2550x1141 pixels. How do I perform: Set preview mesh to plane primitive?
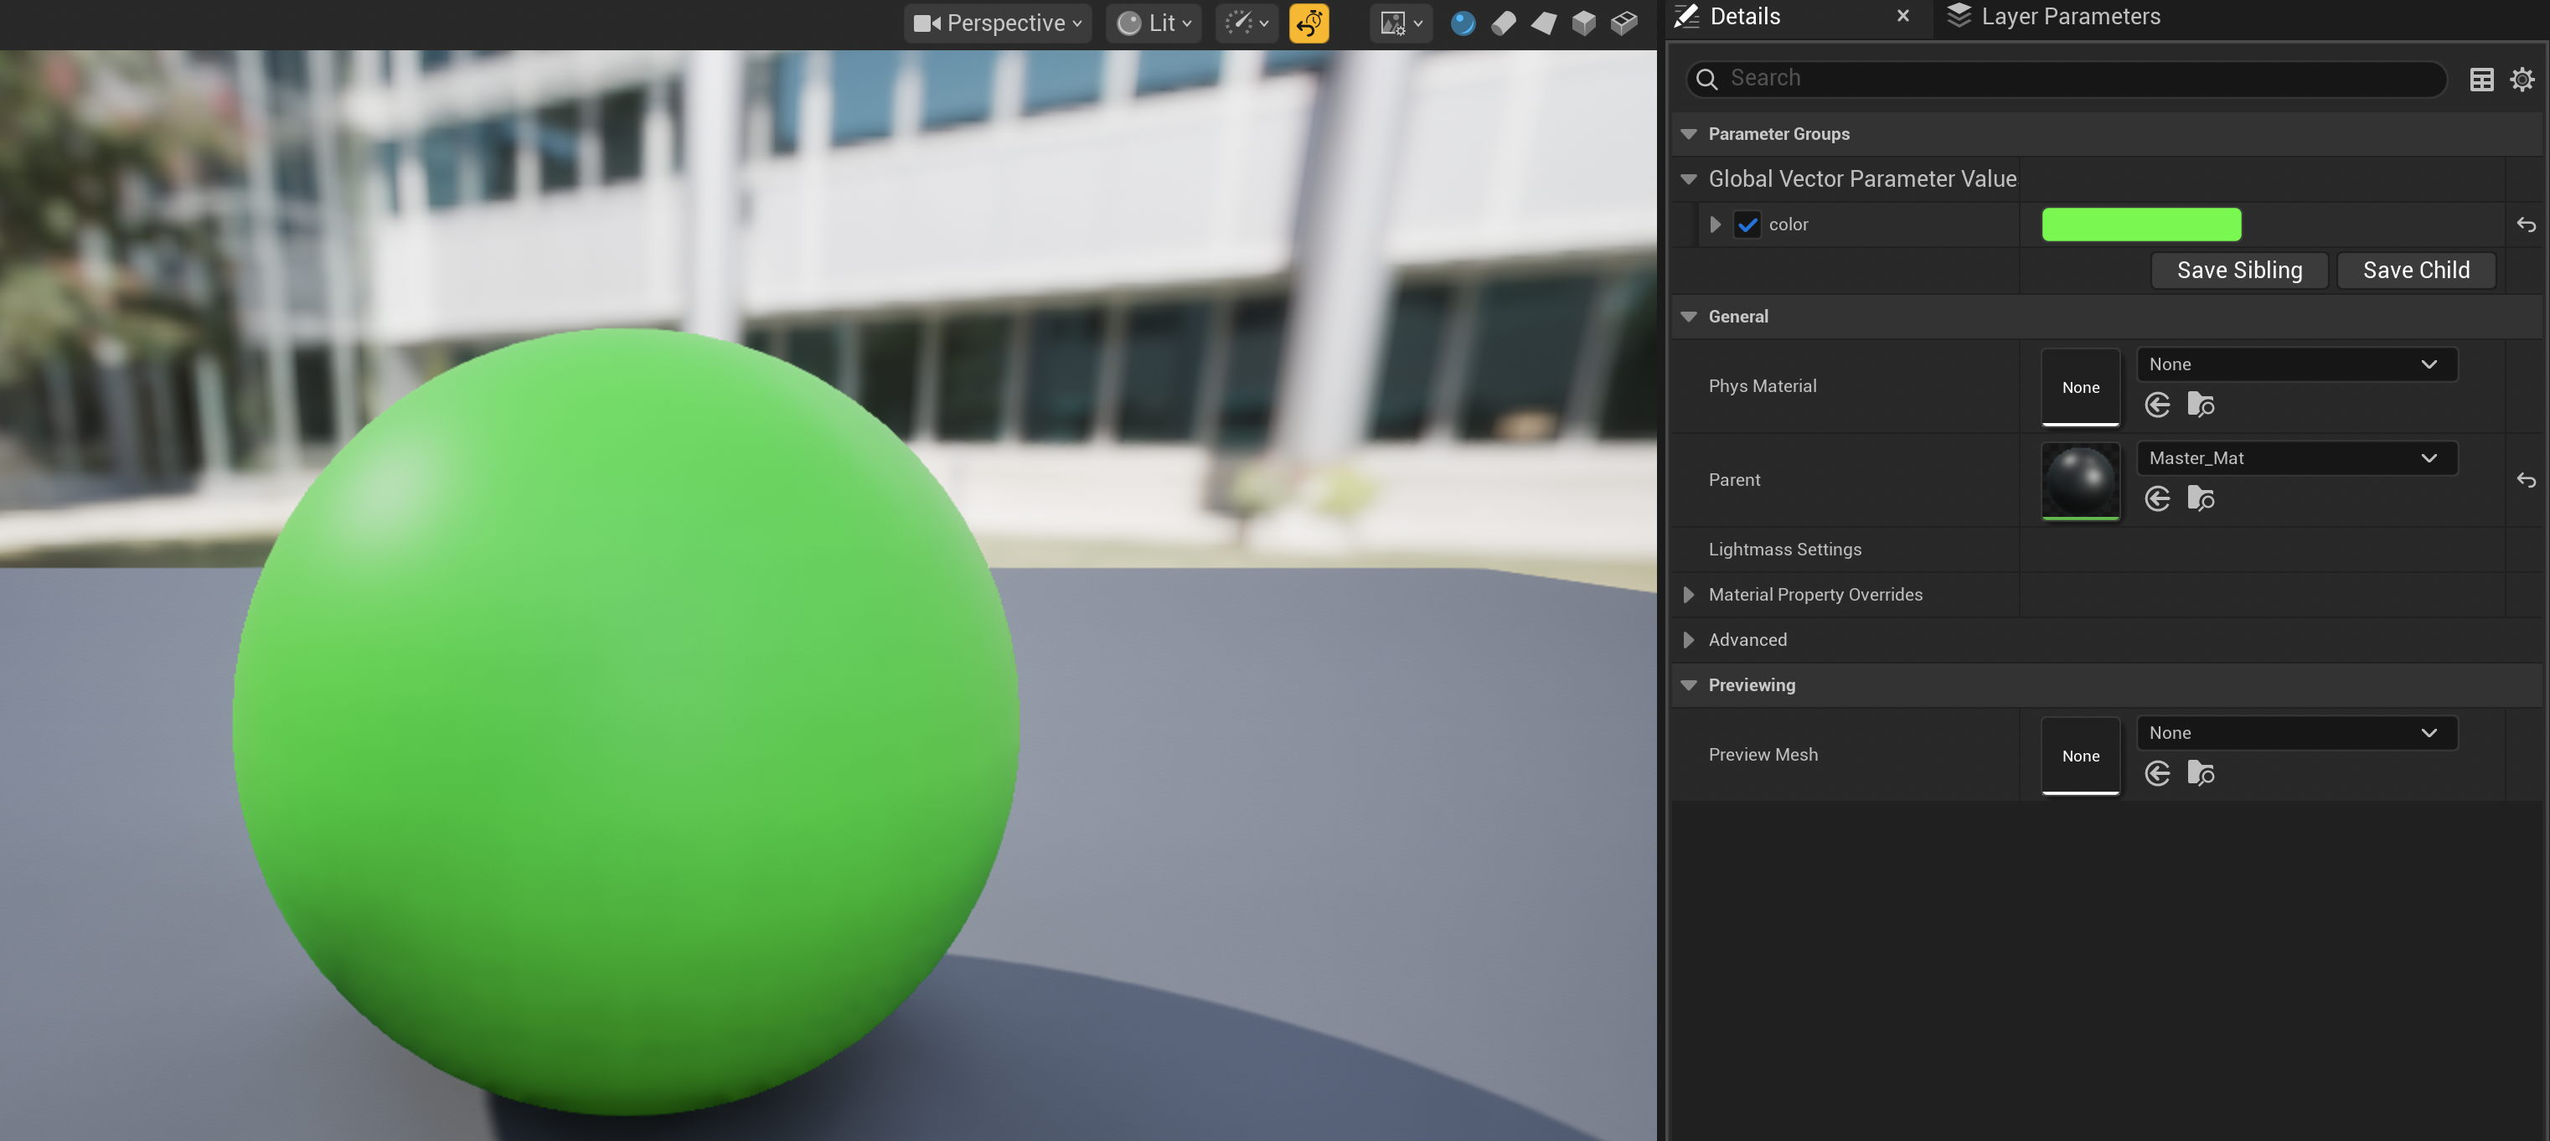click(1543, 23)
